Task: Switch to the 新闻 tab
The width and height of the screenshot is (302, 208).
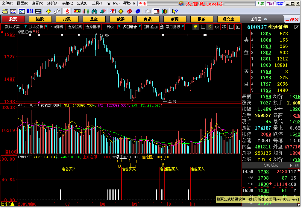Action: pos(175,19)
